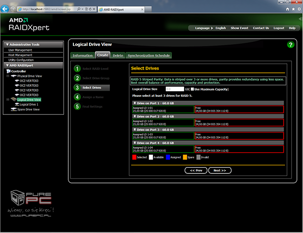
Task: Go back with the browser back arrow
Action: pyautogui.click(x=5, y=9)
